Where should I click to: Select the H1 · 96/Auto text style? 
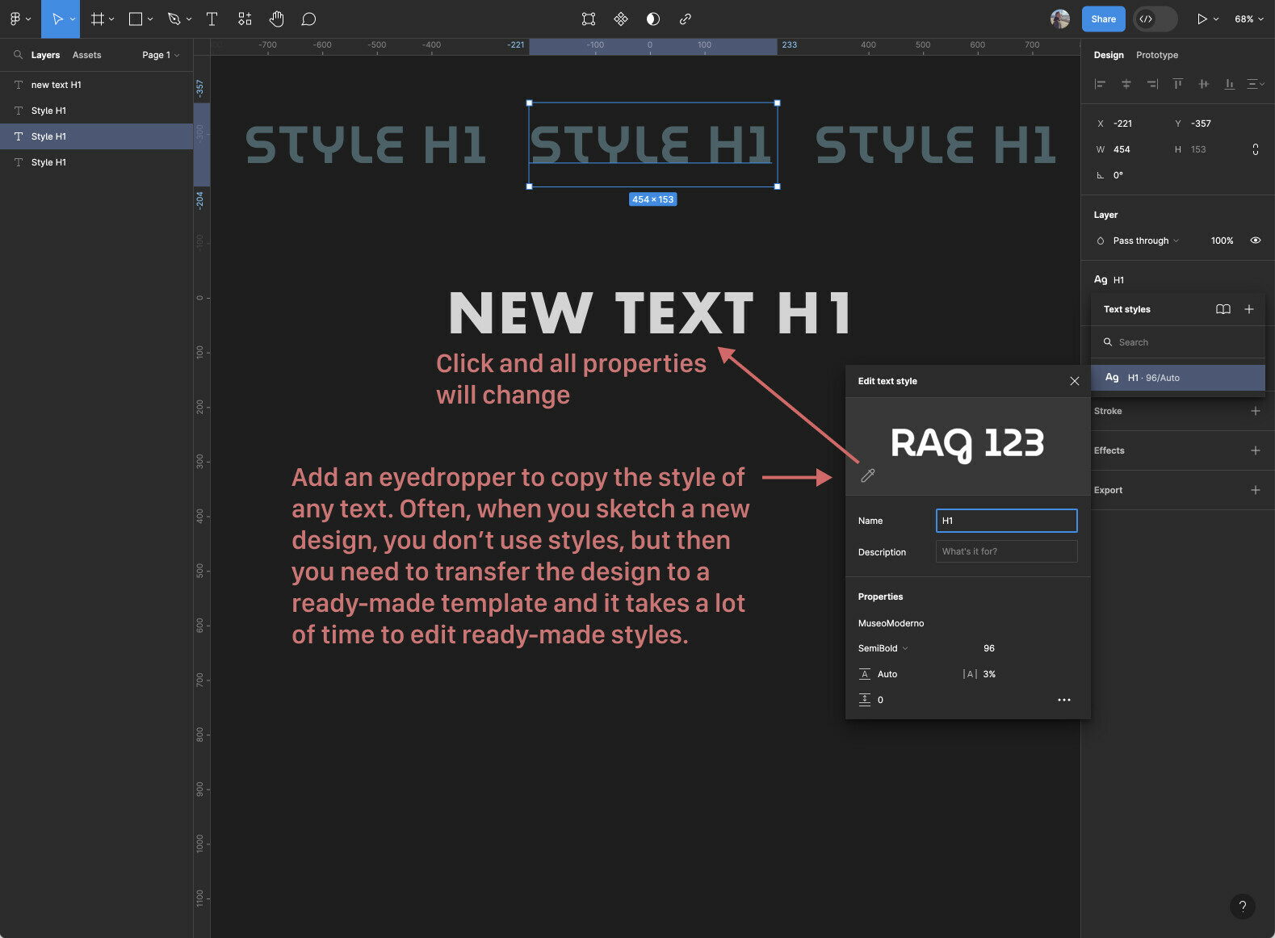coord(1178,378)
